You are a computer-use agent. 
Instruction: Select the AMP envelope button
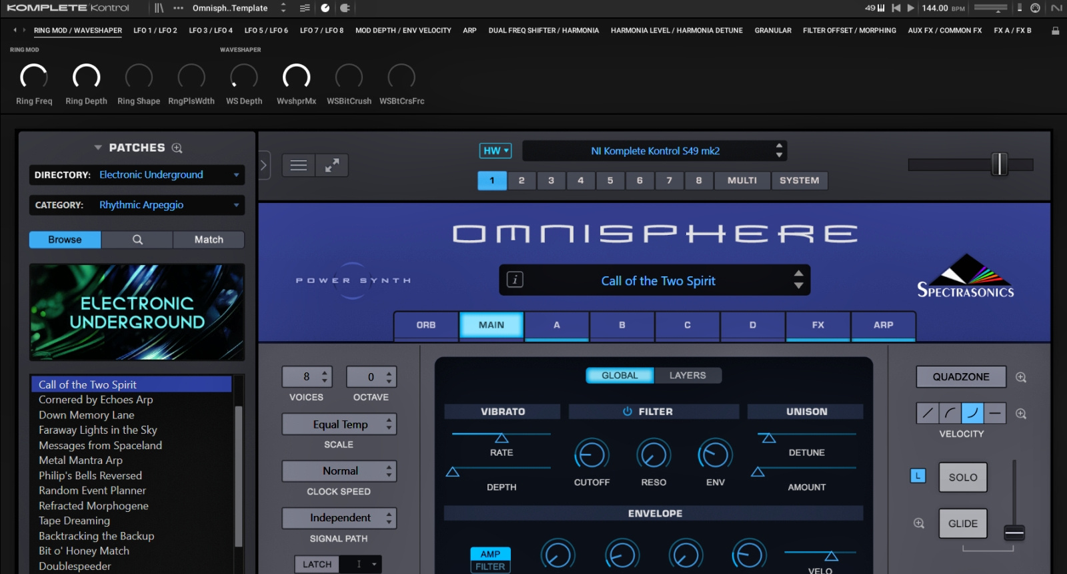[490, 554]
